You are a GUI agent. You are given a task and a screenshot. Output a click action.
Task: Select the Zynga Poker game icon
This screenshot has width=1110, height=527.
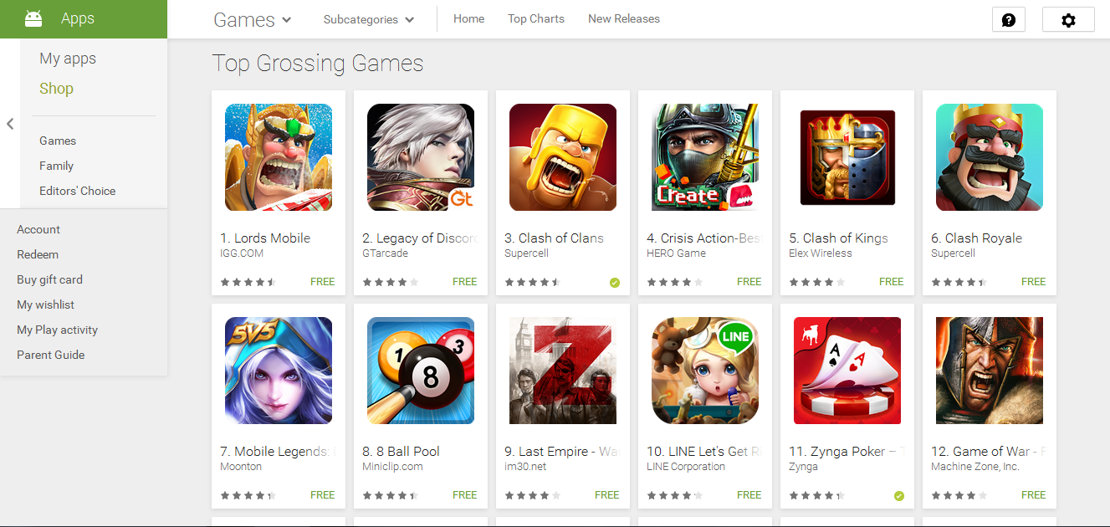click(847, 371)
